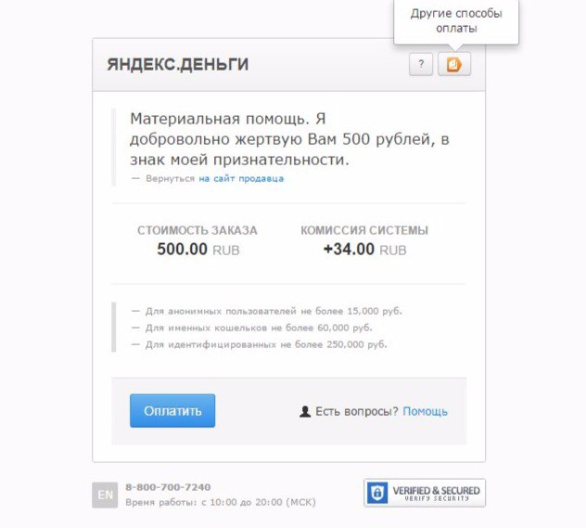The image size is (586, 528).
Task: Follow the на сайт продавца link
Action: (241, 179)
